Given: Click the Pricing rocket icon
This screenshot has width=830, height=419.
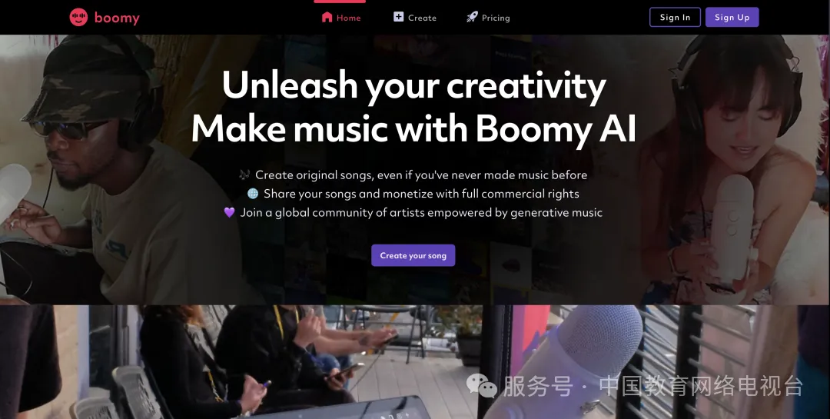Looking at the screenshot, I should point(472,17).
